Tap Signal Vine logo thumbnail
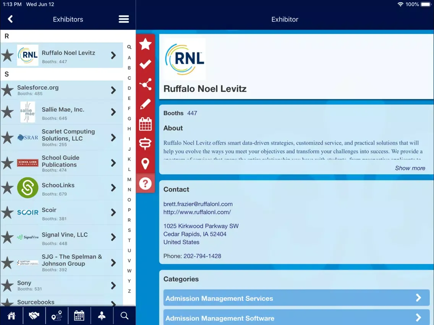434x325 pixels. pos(28,237)
